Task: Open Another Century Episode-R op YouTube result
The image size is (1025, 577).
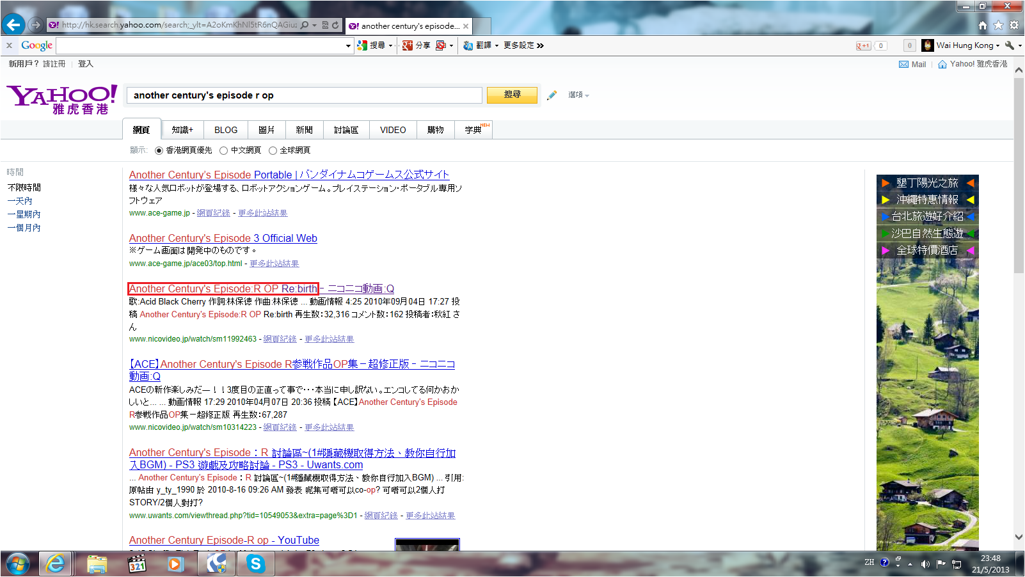Action: click(224, 540)
